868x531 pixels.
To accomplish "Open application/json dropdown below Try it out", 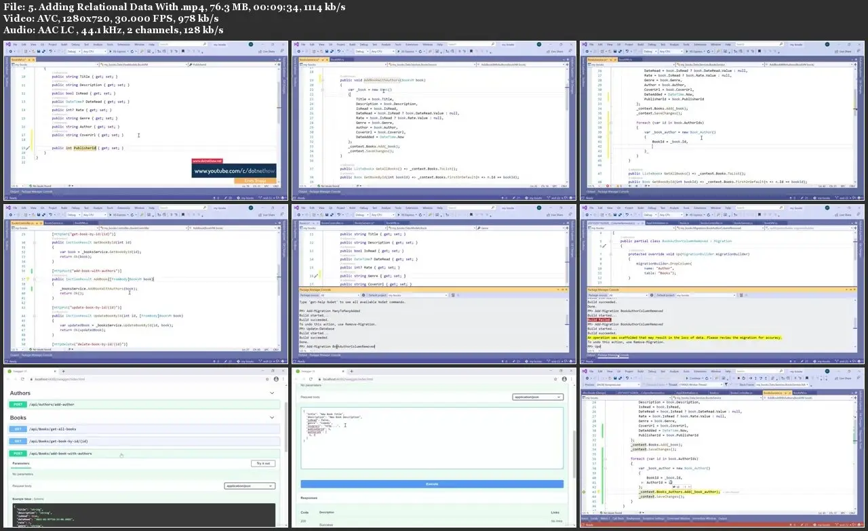I will point(250,486).
